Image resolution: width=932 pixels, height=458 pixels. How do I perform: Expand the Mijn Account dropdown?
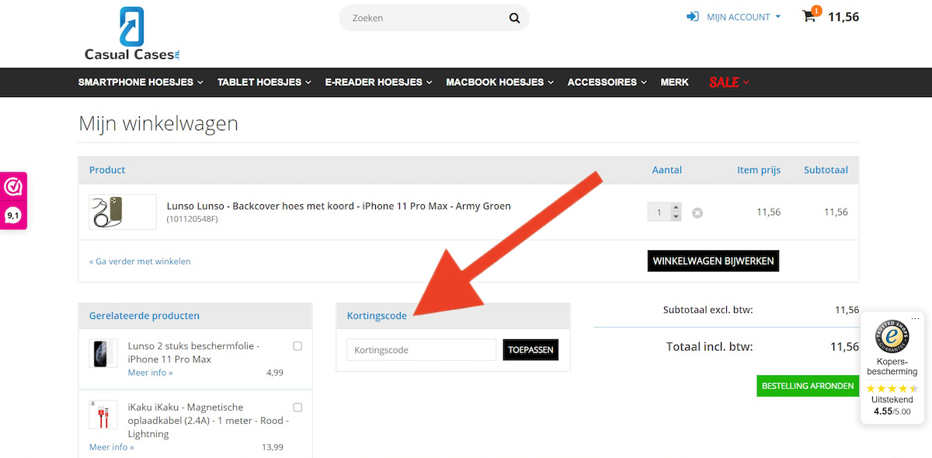(x=743, y=17)
